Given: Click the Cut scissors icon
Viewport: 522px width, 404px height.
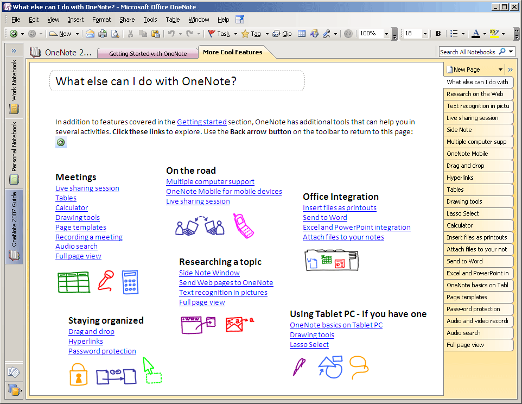Looking at the screenshot, I should (130, 34).
